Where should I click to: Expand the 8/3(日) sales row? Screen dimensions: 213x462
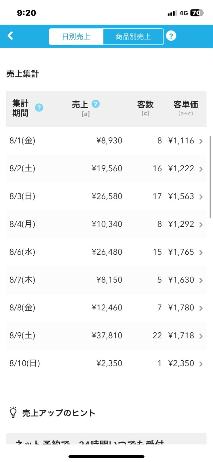tap(201, 197)
